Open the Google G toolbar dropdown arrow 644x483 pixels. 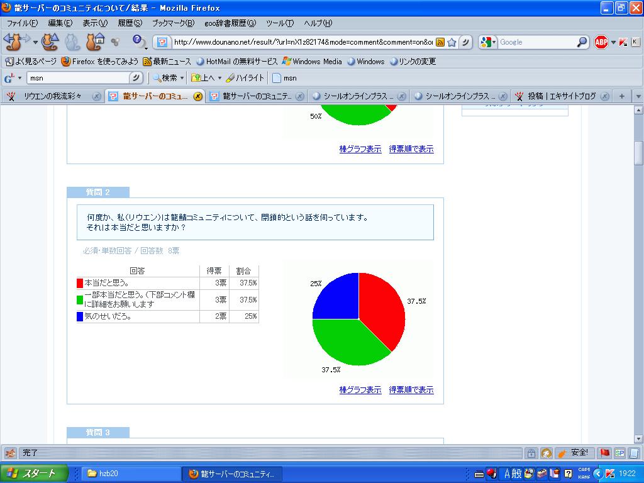tap(19, 77)
